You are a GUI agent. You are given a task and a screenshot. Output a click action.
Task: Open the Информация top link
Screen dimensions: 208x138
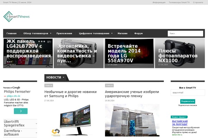(x=159, y=2)
